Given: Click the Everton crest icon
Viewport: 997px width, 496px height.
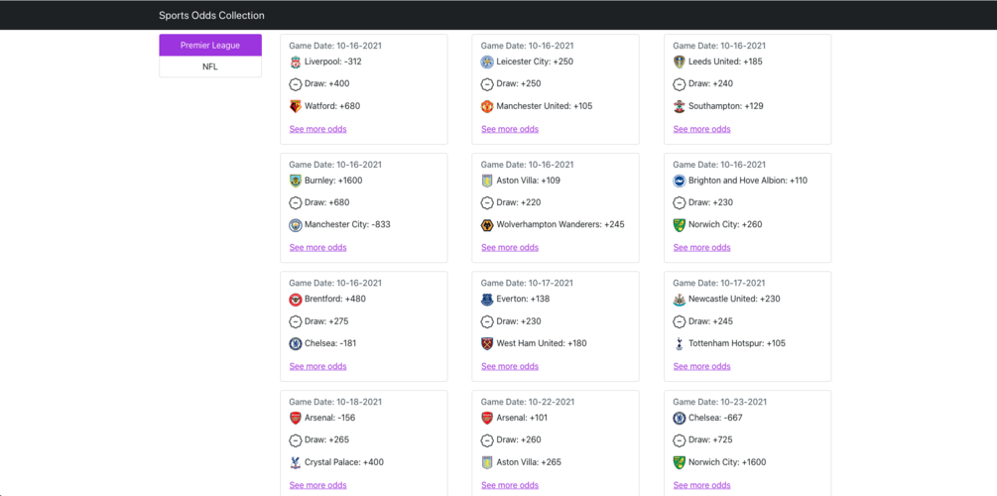Looking at the screenshot, I should (x=487, y=299).
